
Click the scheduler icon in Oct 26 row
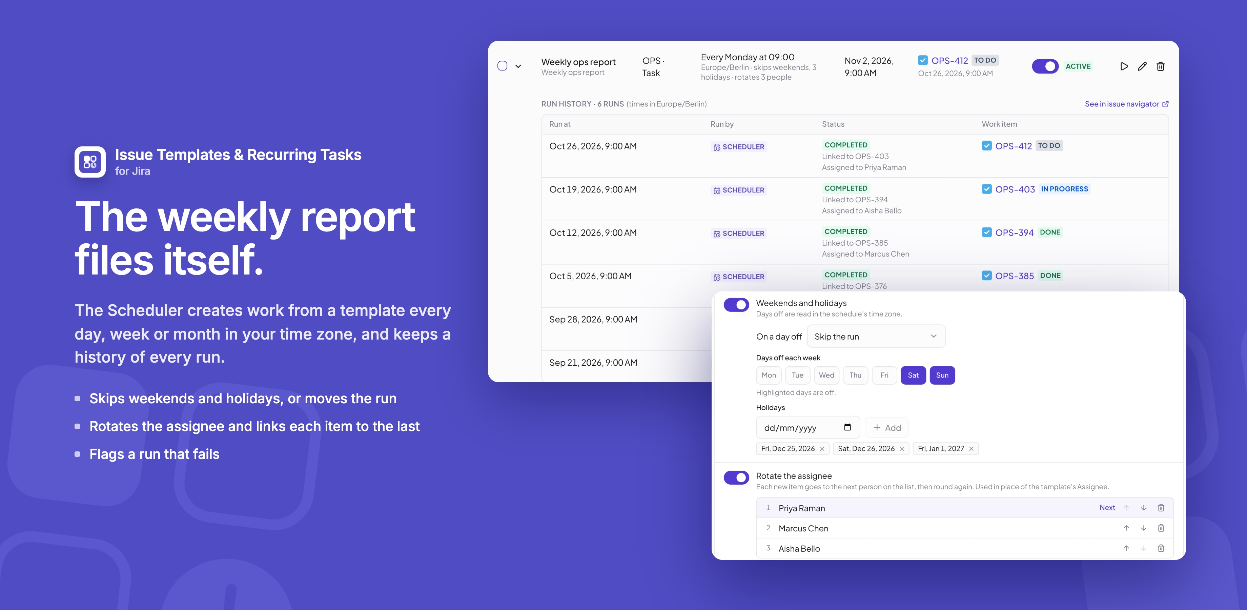(x=717, y=147)
